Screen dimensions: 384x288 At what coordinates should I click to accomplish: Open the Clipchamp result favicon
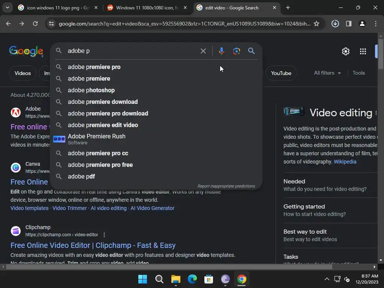16,231
